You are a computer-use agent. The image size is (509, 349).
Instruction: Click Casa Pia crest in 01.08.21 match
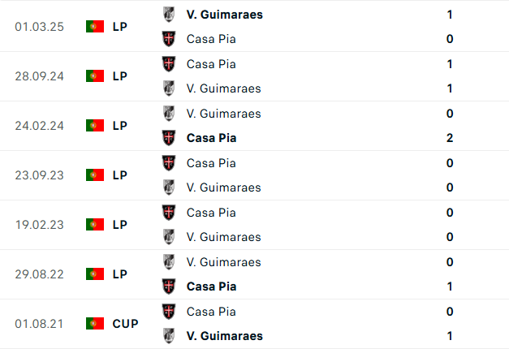169,311
